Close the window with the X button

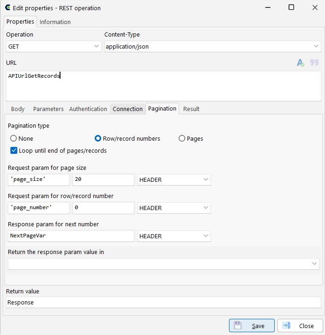[x=315, y=8]
